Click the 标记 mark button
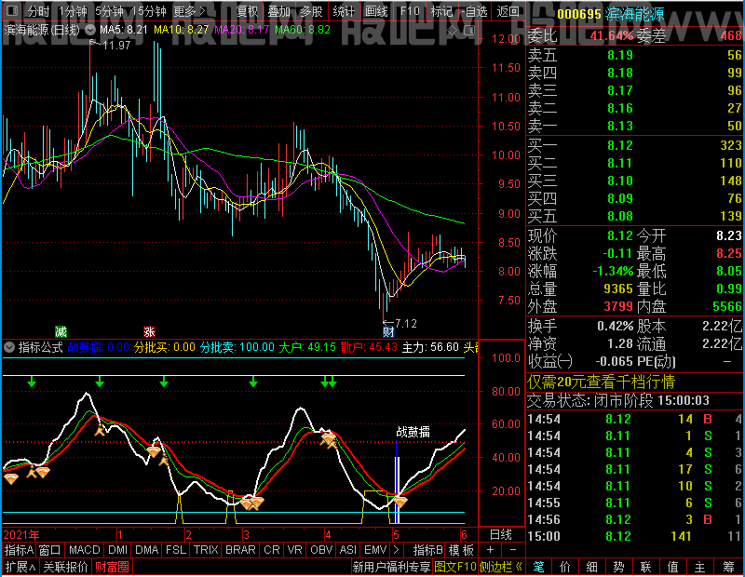 point(441,11)
